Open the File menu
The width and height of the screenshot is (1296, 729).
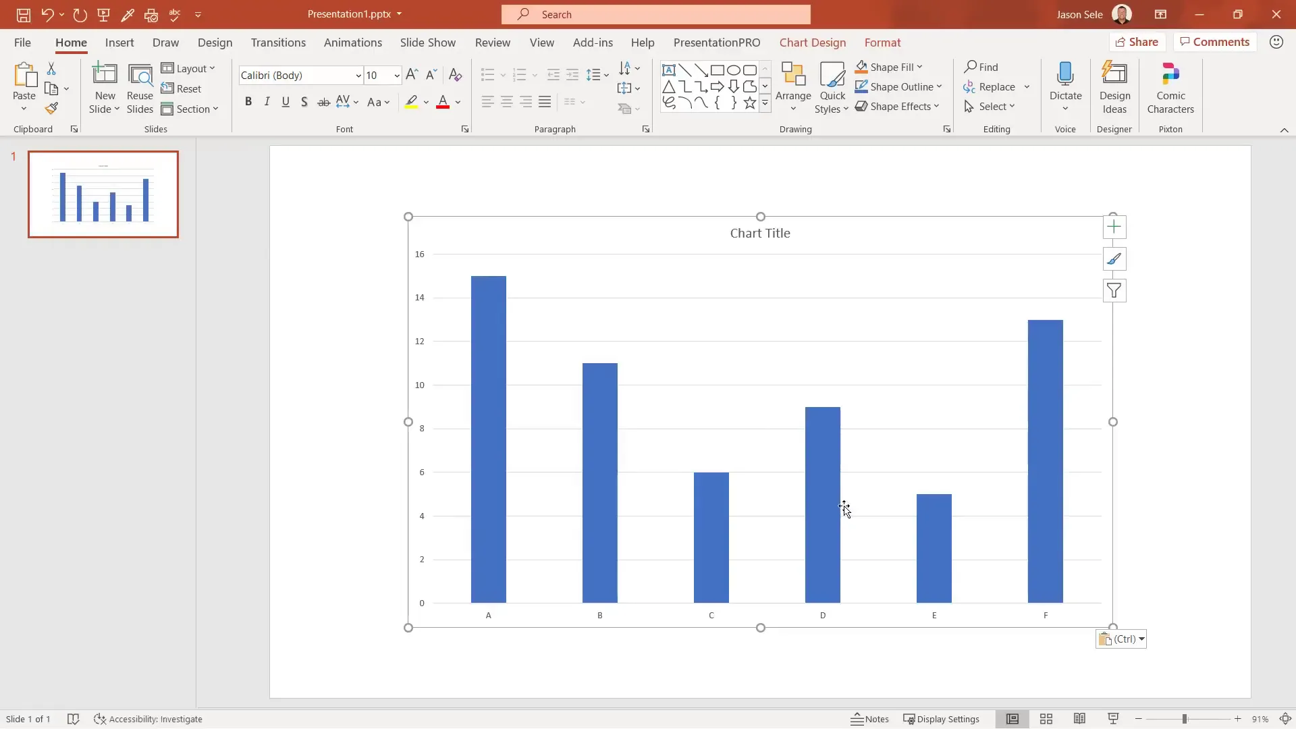[x=22, y=42]
